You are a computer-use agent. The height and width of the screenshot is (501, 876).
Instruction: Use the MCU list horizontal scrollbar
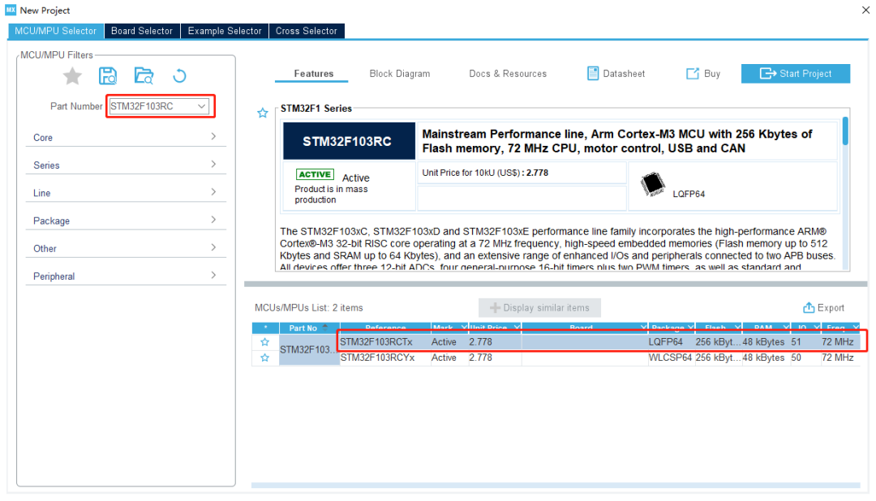556,486
